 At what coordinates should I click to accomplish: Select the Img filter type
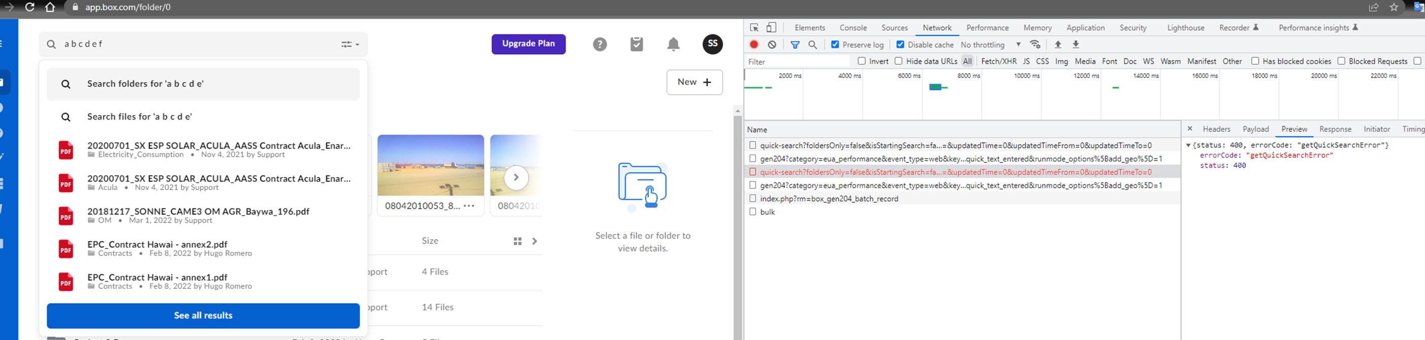coord(1061,61)
